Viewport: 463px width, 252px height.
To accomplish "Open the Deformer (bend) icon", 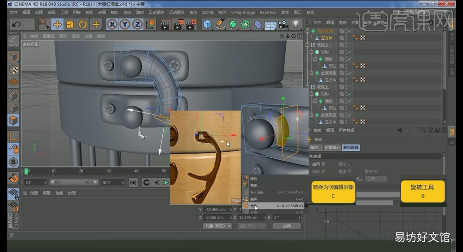I will (x=258, y=24).
